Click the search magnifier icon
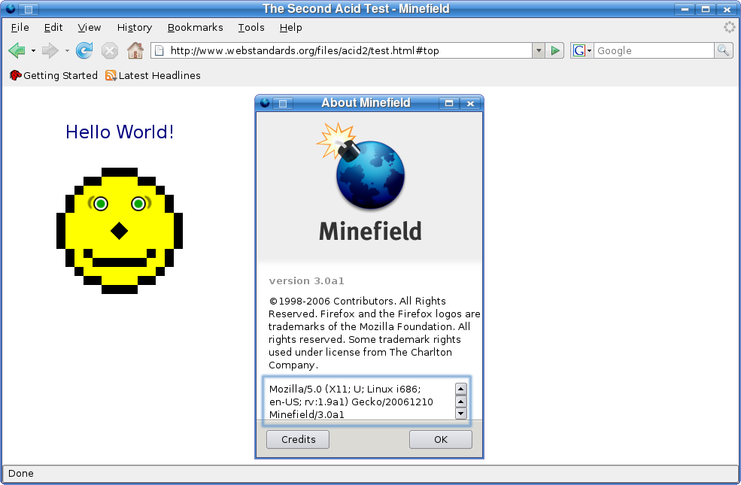 coord(723,50)
